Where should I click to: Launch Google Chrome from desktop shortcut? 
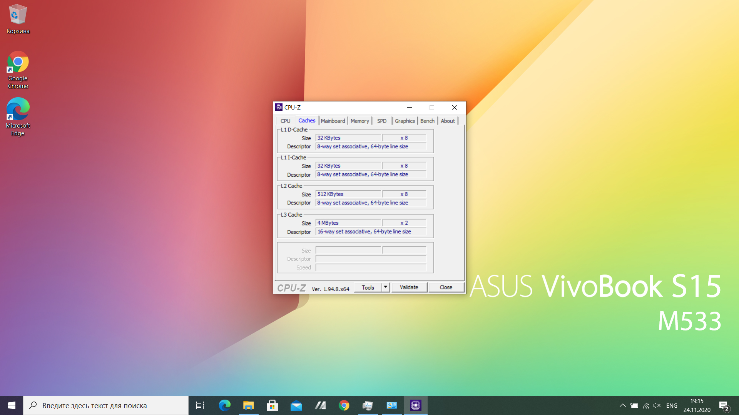pyautogui.click(x=18, y=70)
